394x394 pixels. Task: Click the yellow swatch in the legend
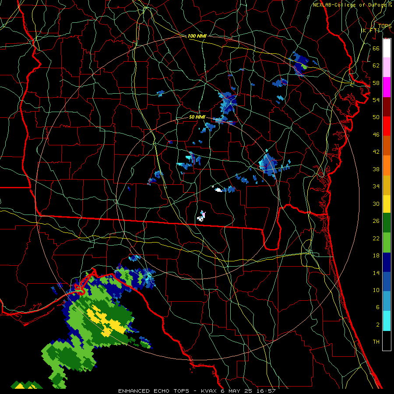click(x=387, y=204)
